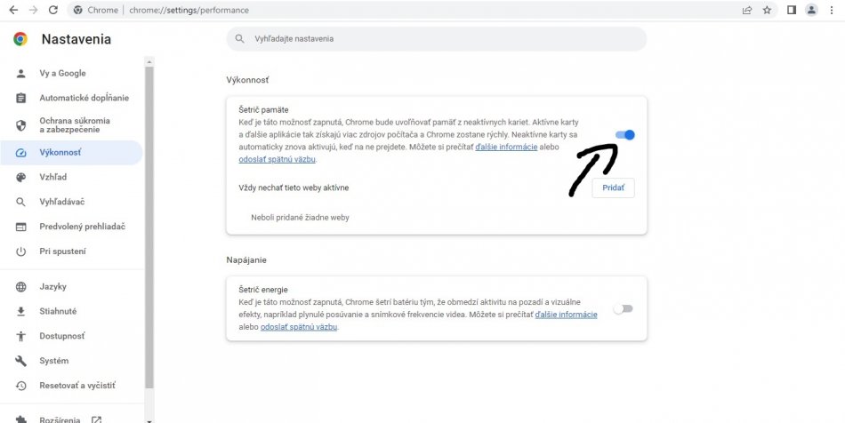Open the profile avatar icon
This screenshot has height=423, width=845.
(x=811, y=10)
